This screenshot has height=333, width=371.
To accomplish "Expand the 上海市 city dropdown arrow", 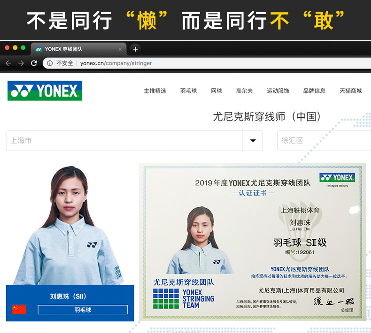I will 253,141.
